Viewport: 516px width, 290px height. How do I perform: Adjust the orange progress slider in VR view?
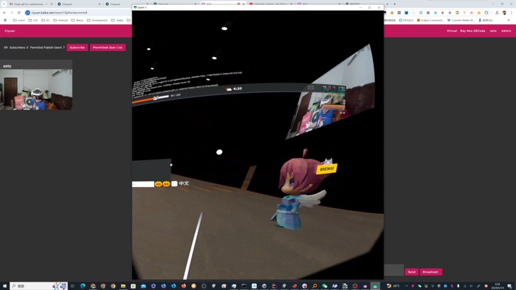[x=150, y=99]
